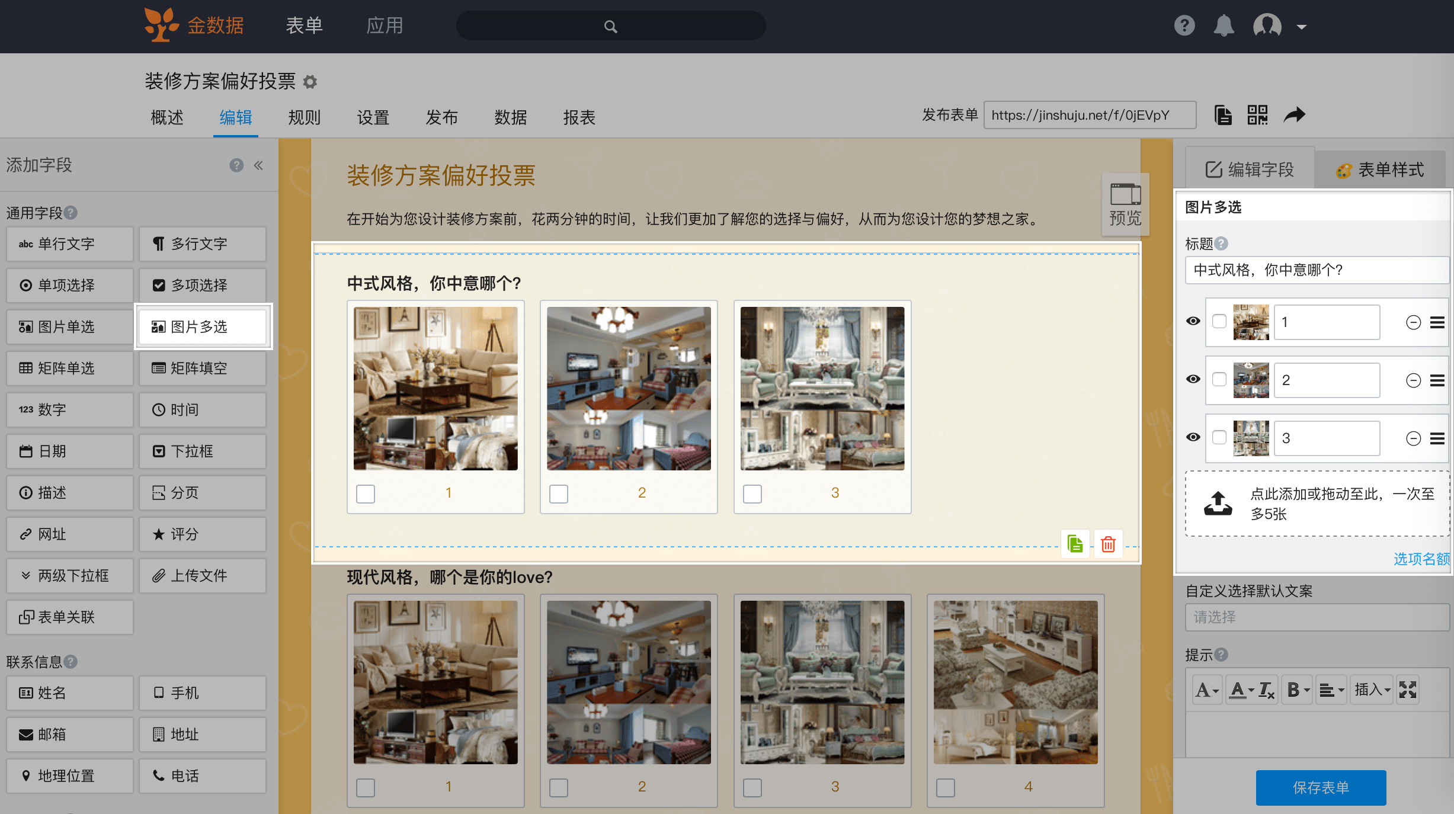Add a 图片单选 field

click(x=69, y=326)
